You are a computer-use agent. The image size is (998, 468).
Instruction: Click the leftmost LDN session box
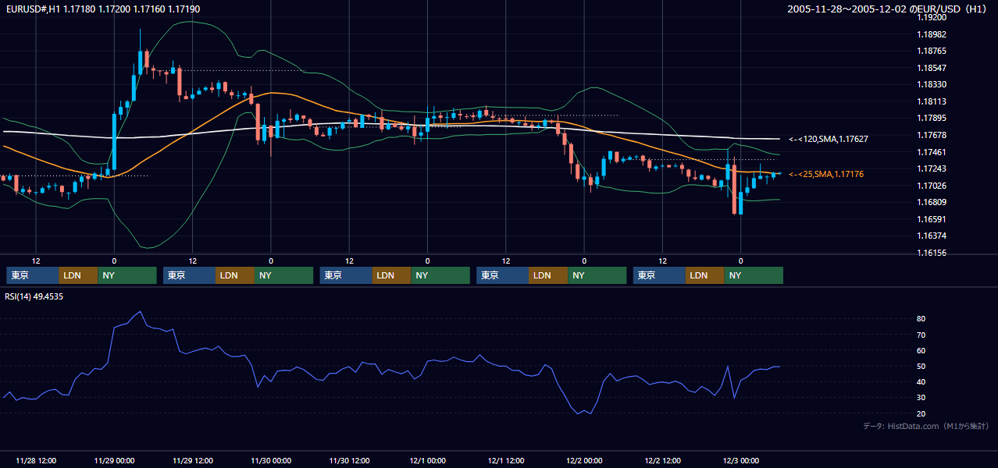pos(79,275)
